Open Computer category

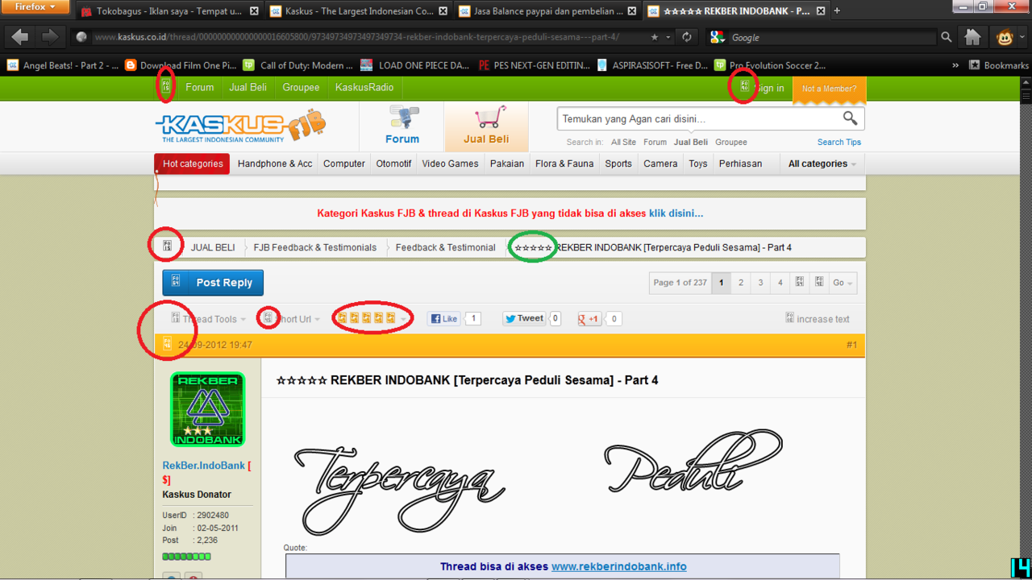pyautogui.click(x=344, y=164)
